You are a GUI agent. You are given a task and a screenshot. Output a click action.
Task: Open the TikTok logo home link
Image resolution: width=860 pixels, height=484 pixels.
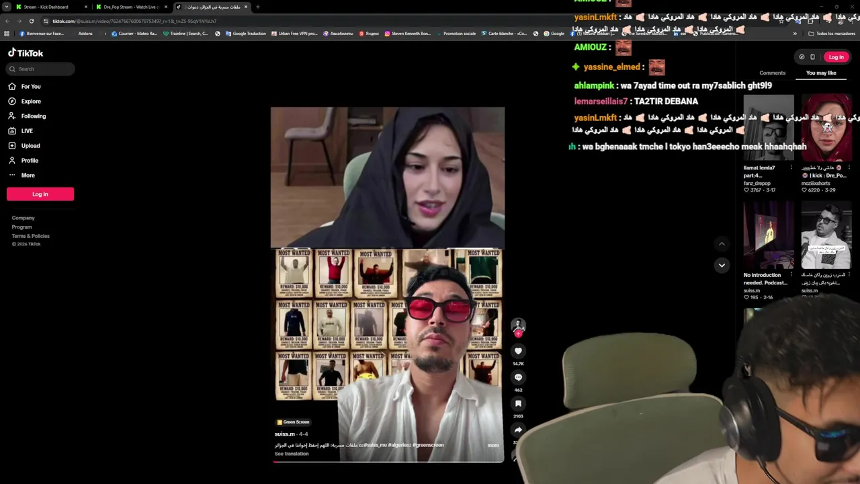click(x=26, y=52)
